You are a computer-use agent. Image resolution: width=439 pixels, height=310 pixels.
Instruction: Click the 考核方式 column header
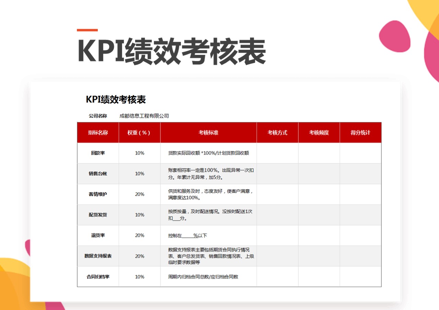point(277,132)
